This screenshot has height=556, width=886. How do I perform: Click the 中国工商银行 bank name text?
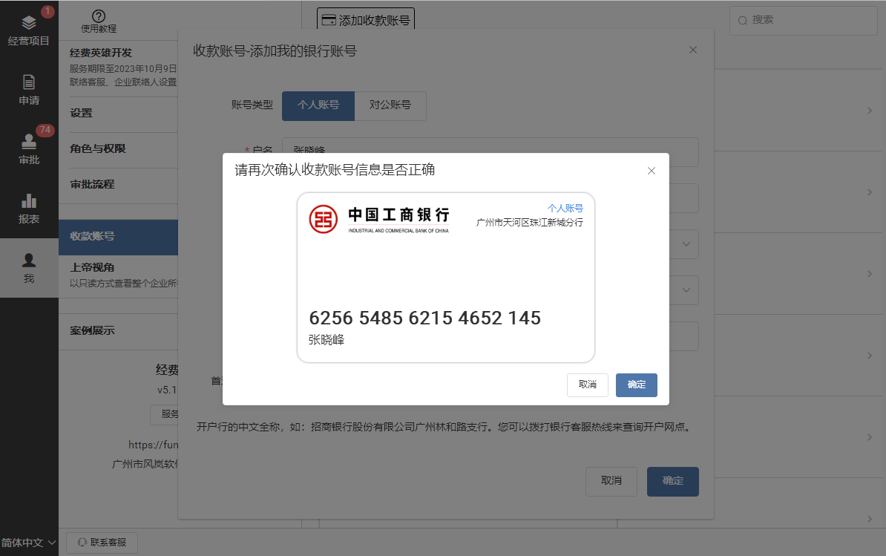tap(399, 215)
